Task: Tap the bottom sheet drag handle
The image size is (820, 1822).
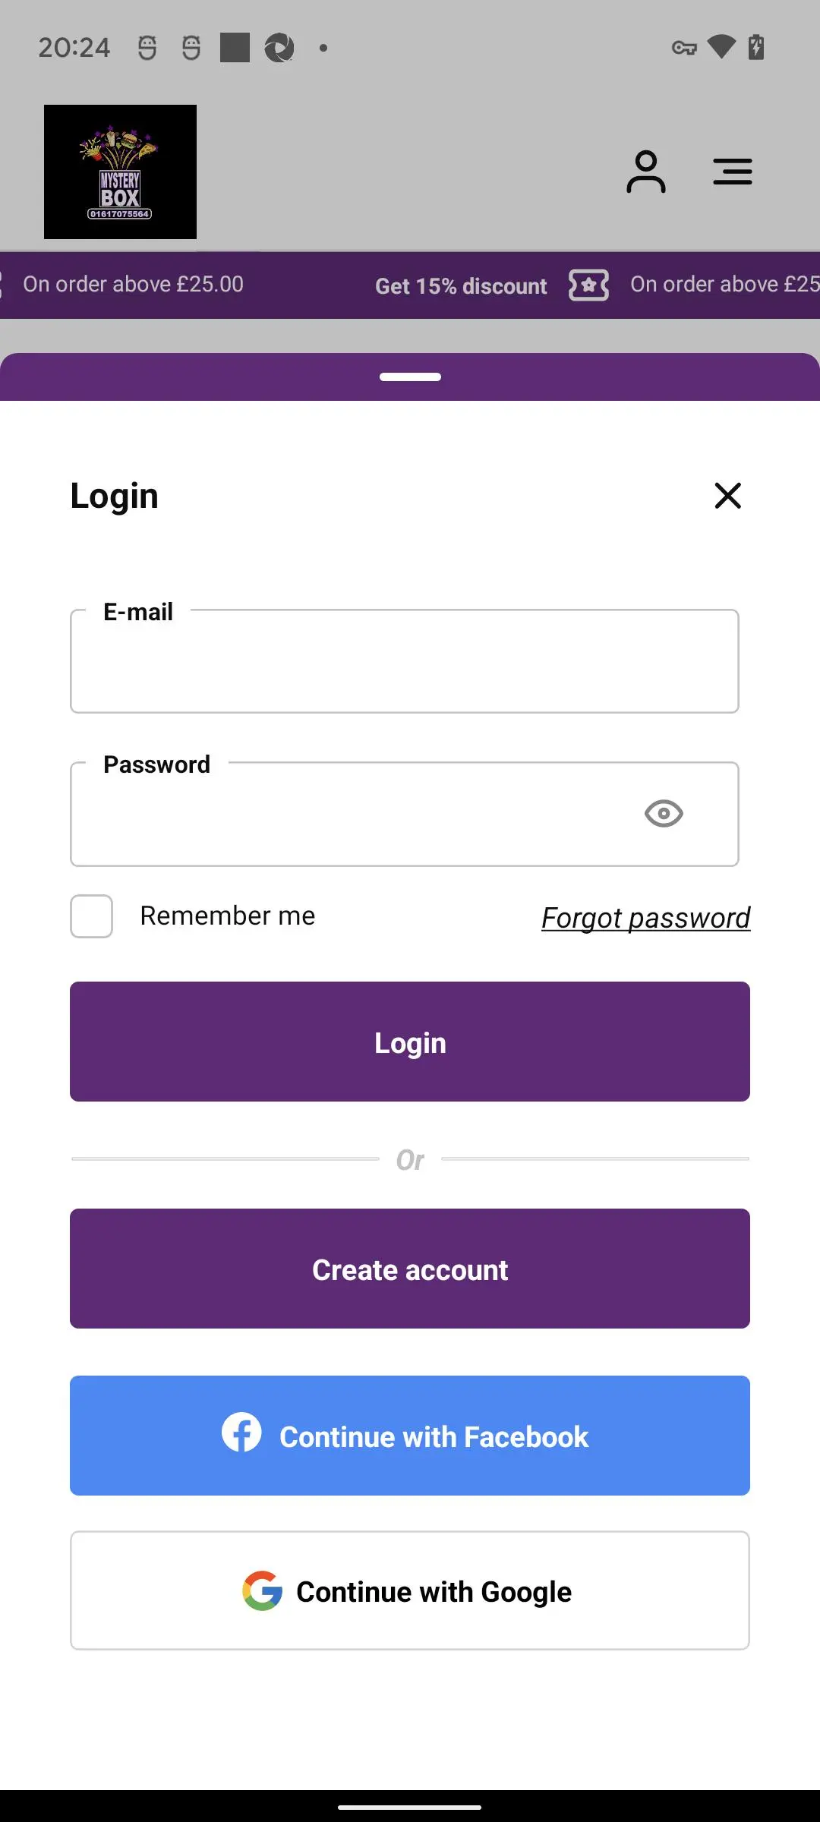Action: [410, 377]
